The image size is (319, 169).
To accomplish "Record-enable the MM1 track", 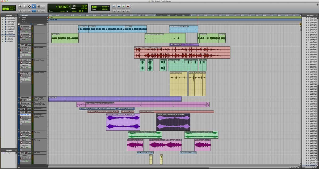I will pyautogui.click(x=26, y=45).
